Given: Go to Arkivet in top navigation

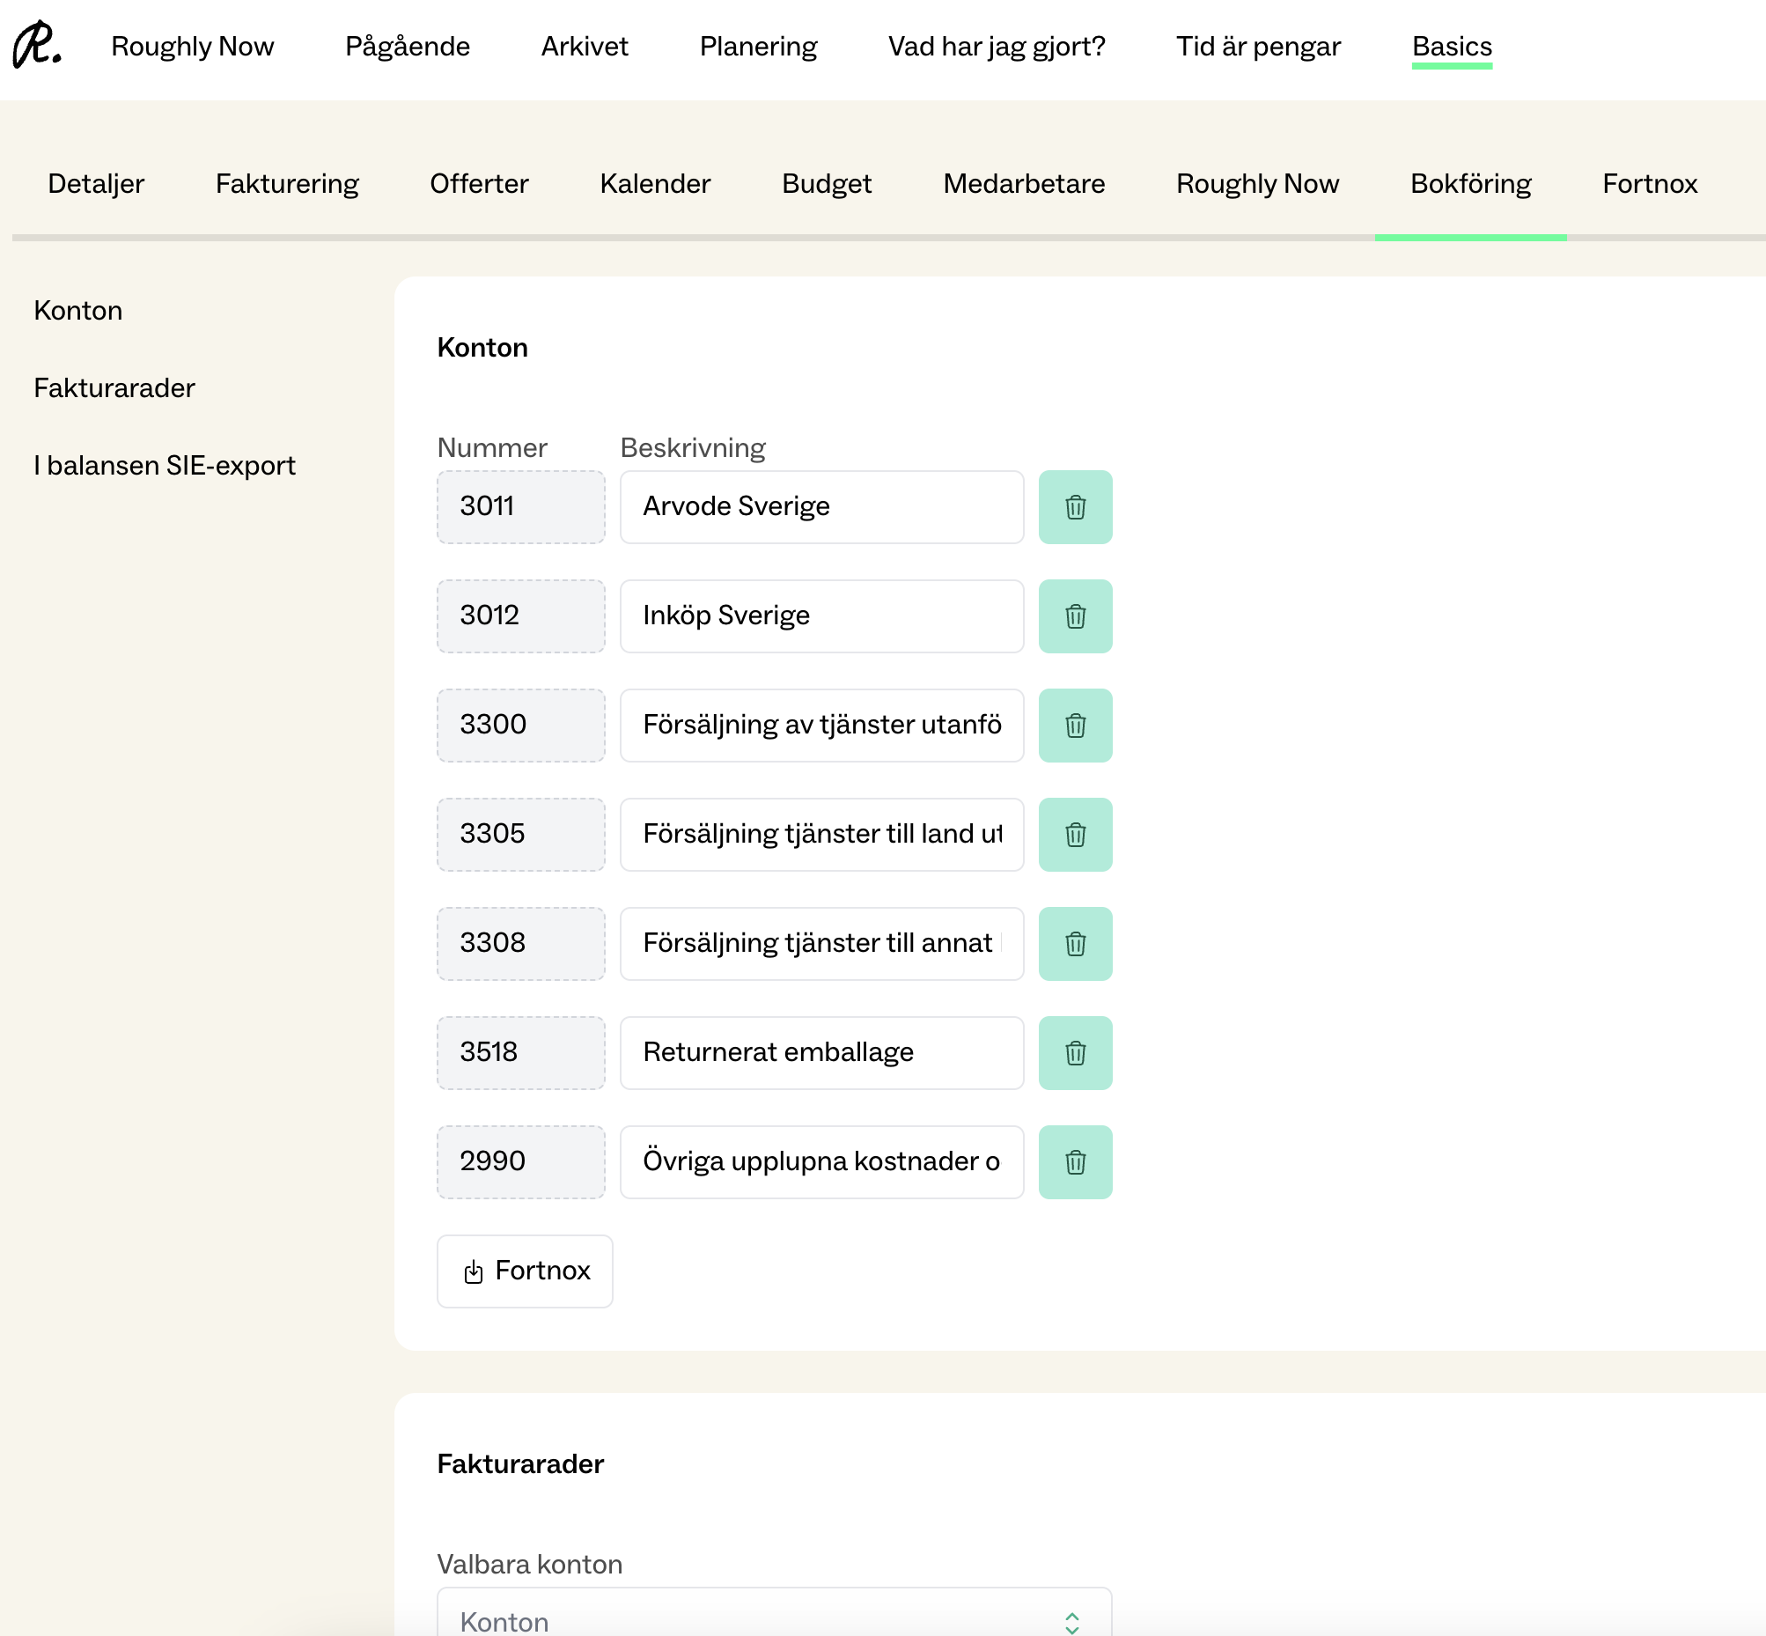Looking at the screenshot, I should [585, 46].
